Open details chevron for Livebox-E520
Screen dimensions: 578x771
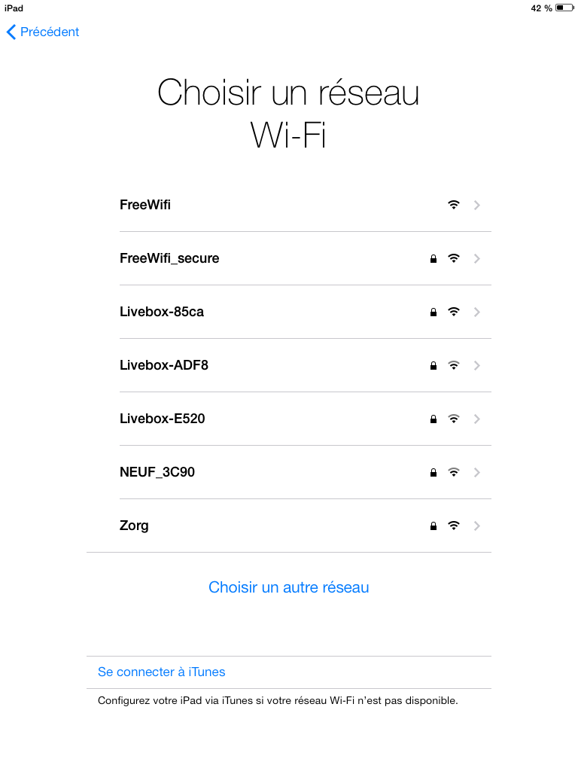[x=477, y=419]
